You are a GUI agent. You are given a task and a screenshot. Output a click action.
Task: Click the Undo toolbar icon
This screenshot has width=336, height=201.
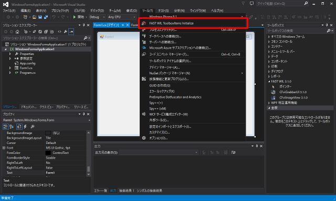pos(54,17)
